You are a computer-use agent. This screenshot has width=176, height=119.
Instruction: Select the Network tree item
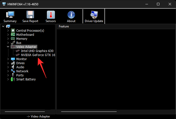point(22,71)
